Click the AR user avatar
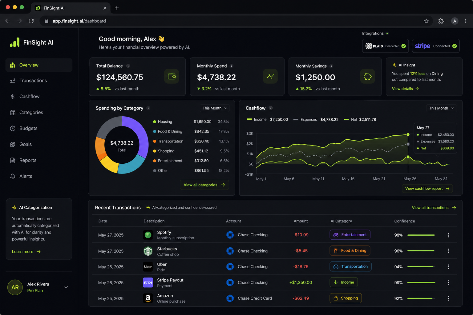The width and height of the screenshot is (473, 315). pyautogui.click(x=15, y=287)
